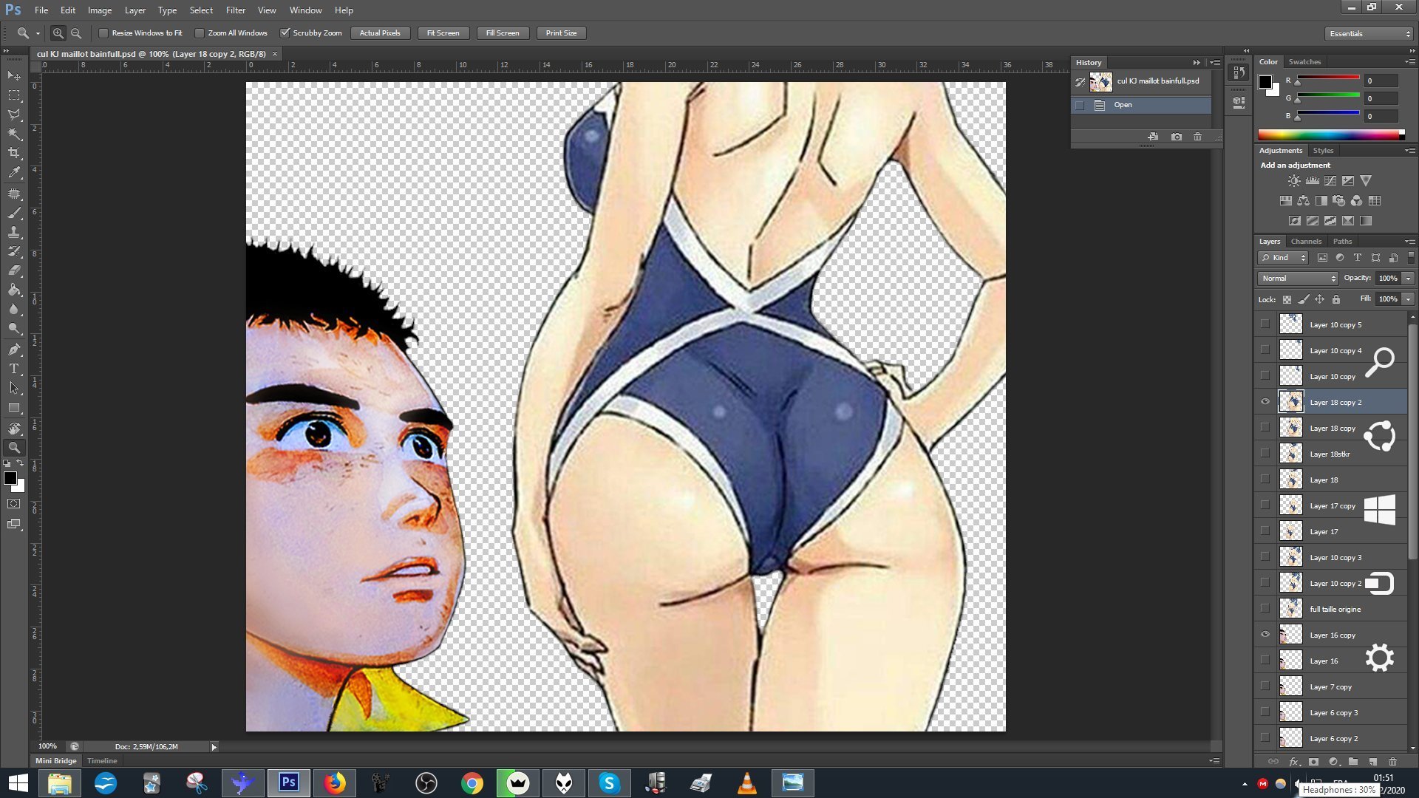Select the Lasso tool
Viewport: 1419px width, 798px height.
[x=14, y=115]
